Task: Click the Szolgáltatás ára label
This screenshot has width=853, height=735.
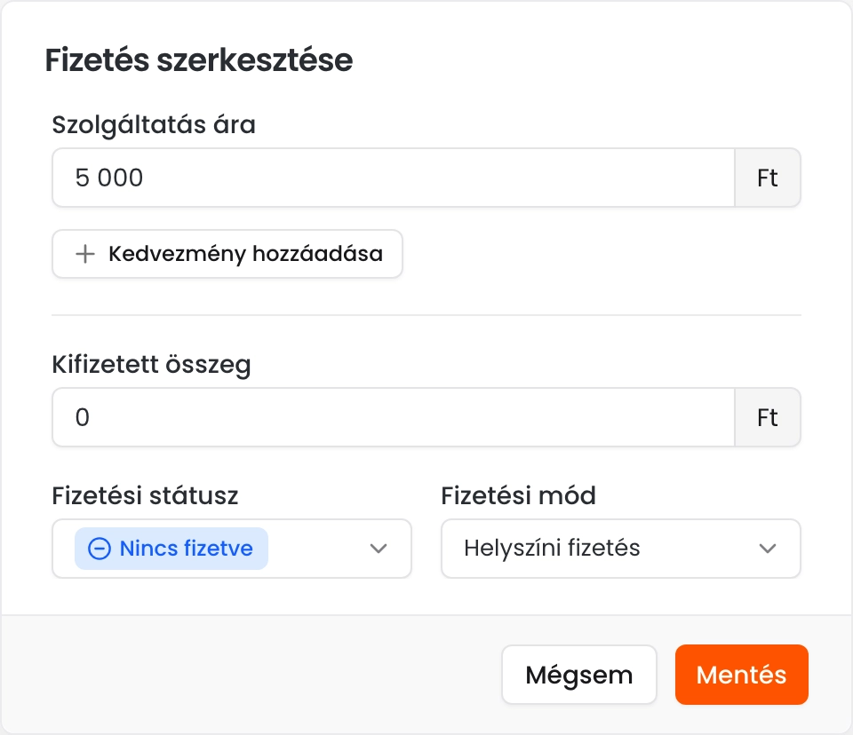Action: (154, 125)
